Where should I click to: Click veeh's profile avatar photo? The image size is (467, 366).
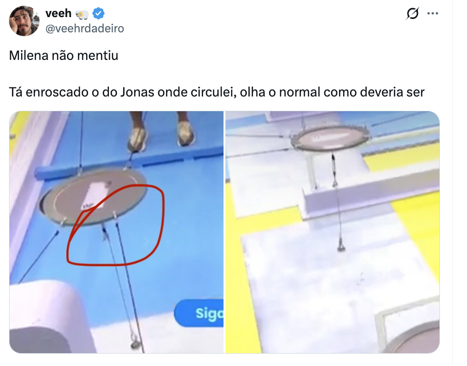click(x=24, y=20)
